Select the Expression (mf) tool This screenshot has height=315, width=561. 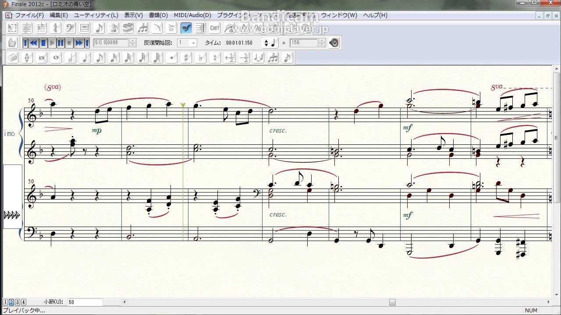(186, 28)
